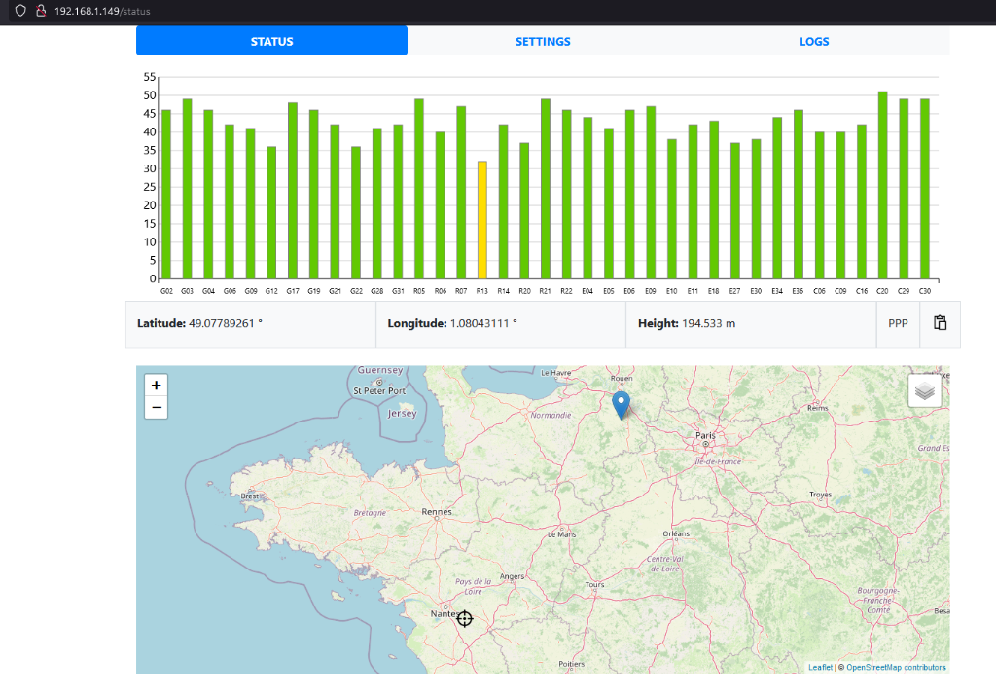Click the E36 label on chart axis
996x698 pixels.
[x=798, y=291]
